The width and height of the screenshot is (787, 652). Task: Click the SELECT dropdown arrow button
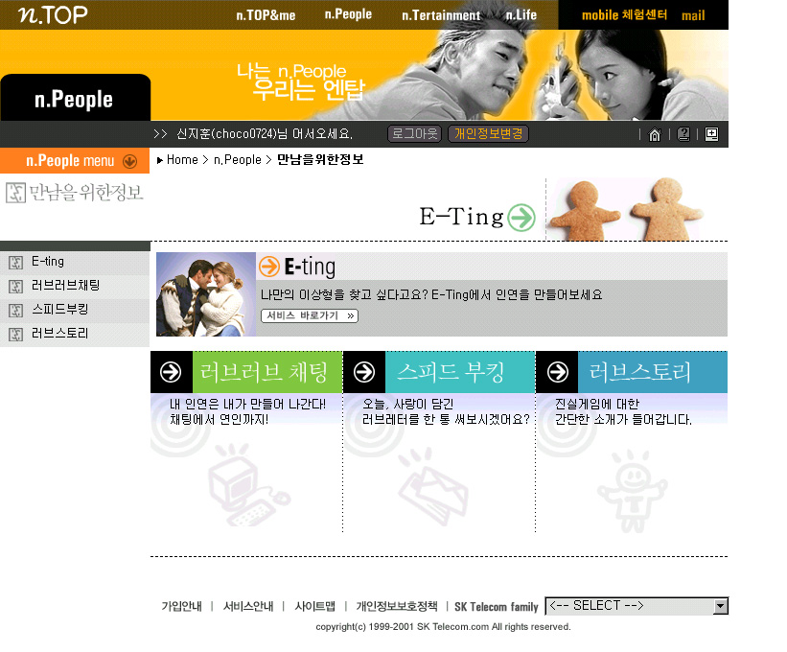[x=720, y=606]
